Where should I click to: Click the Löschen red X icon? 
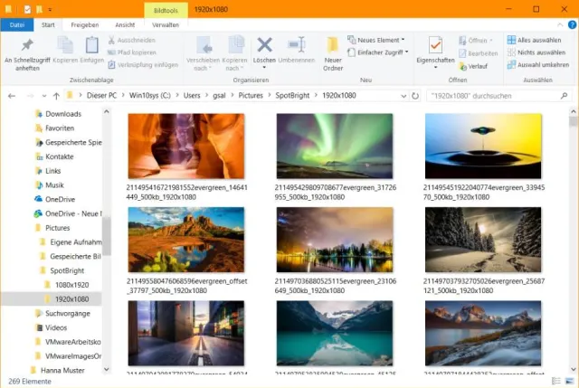(x=264, y=45)
